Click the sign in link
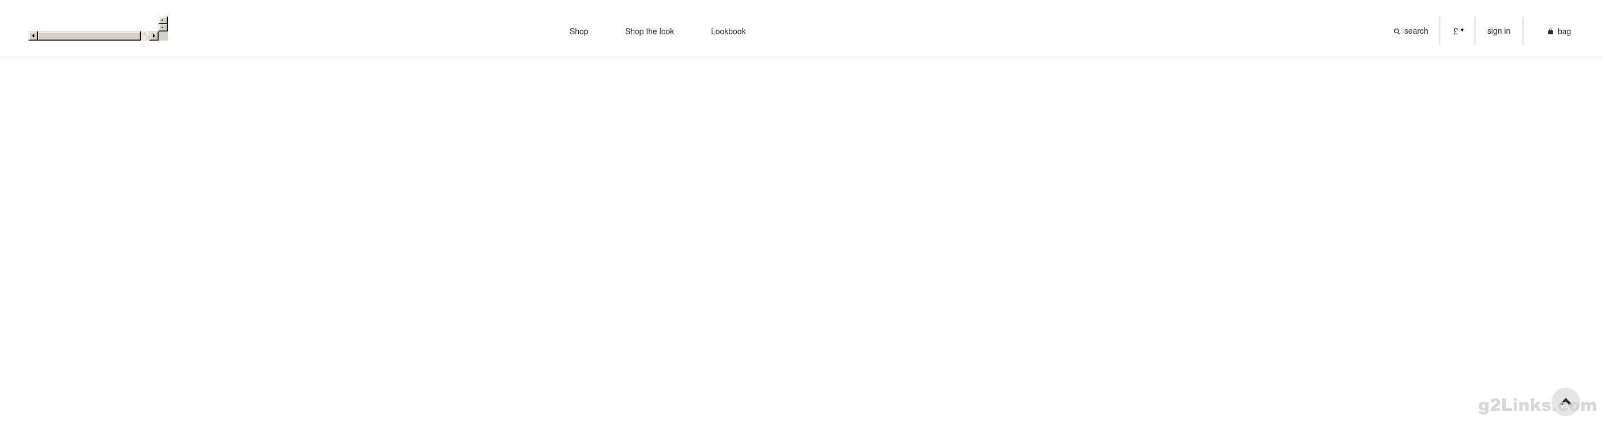Image resolution: width=1603 pixels, height=439 pixels. tap(1498, 31)
